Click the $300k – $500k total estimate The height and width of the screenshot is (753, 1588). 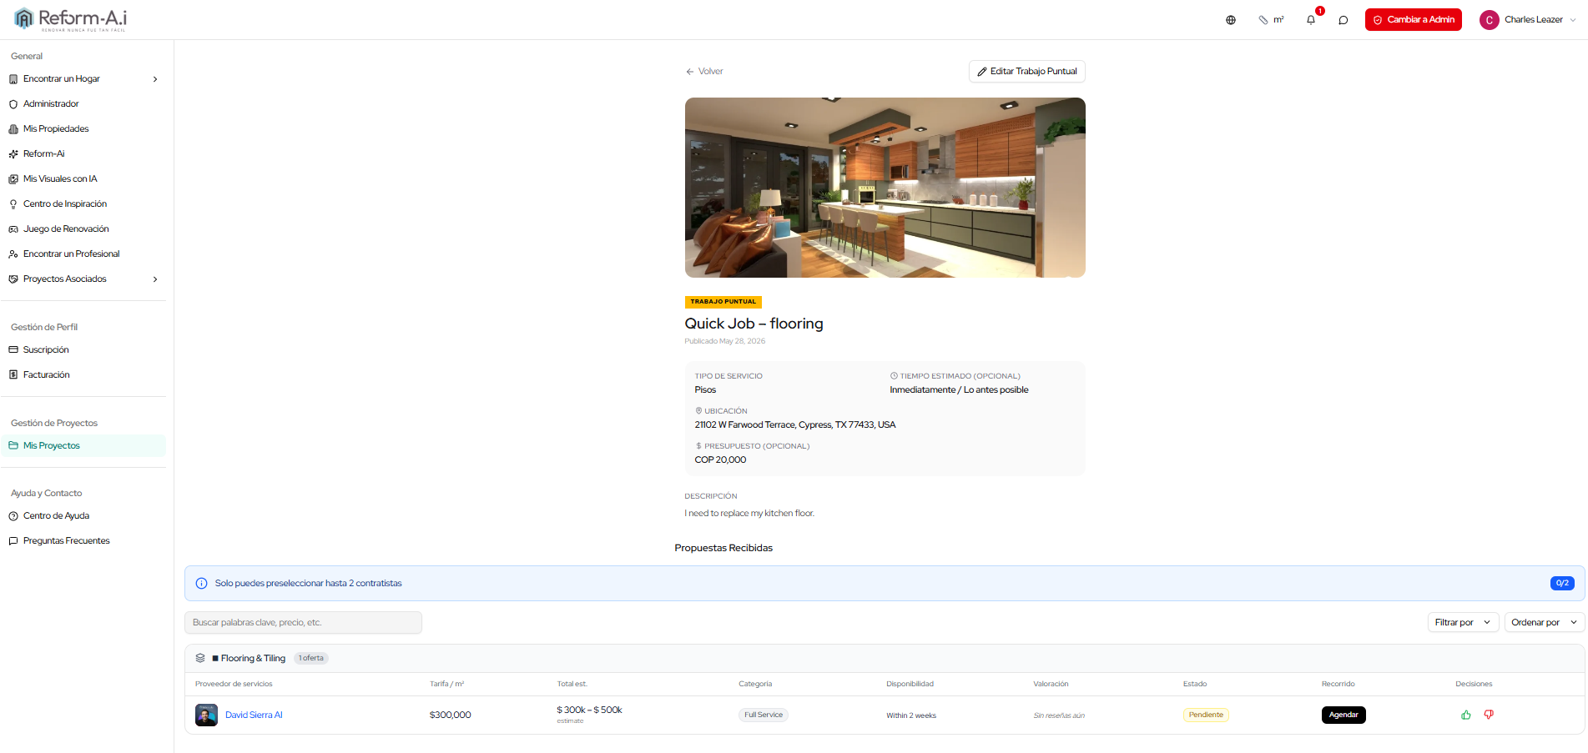point(589,710)
